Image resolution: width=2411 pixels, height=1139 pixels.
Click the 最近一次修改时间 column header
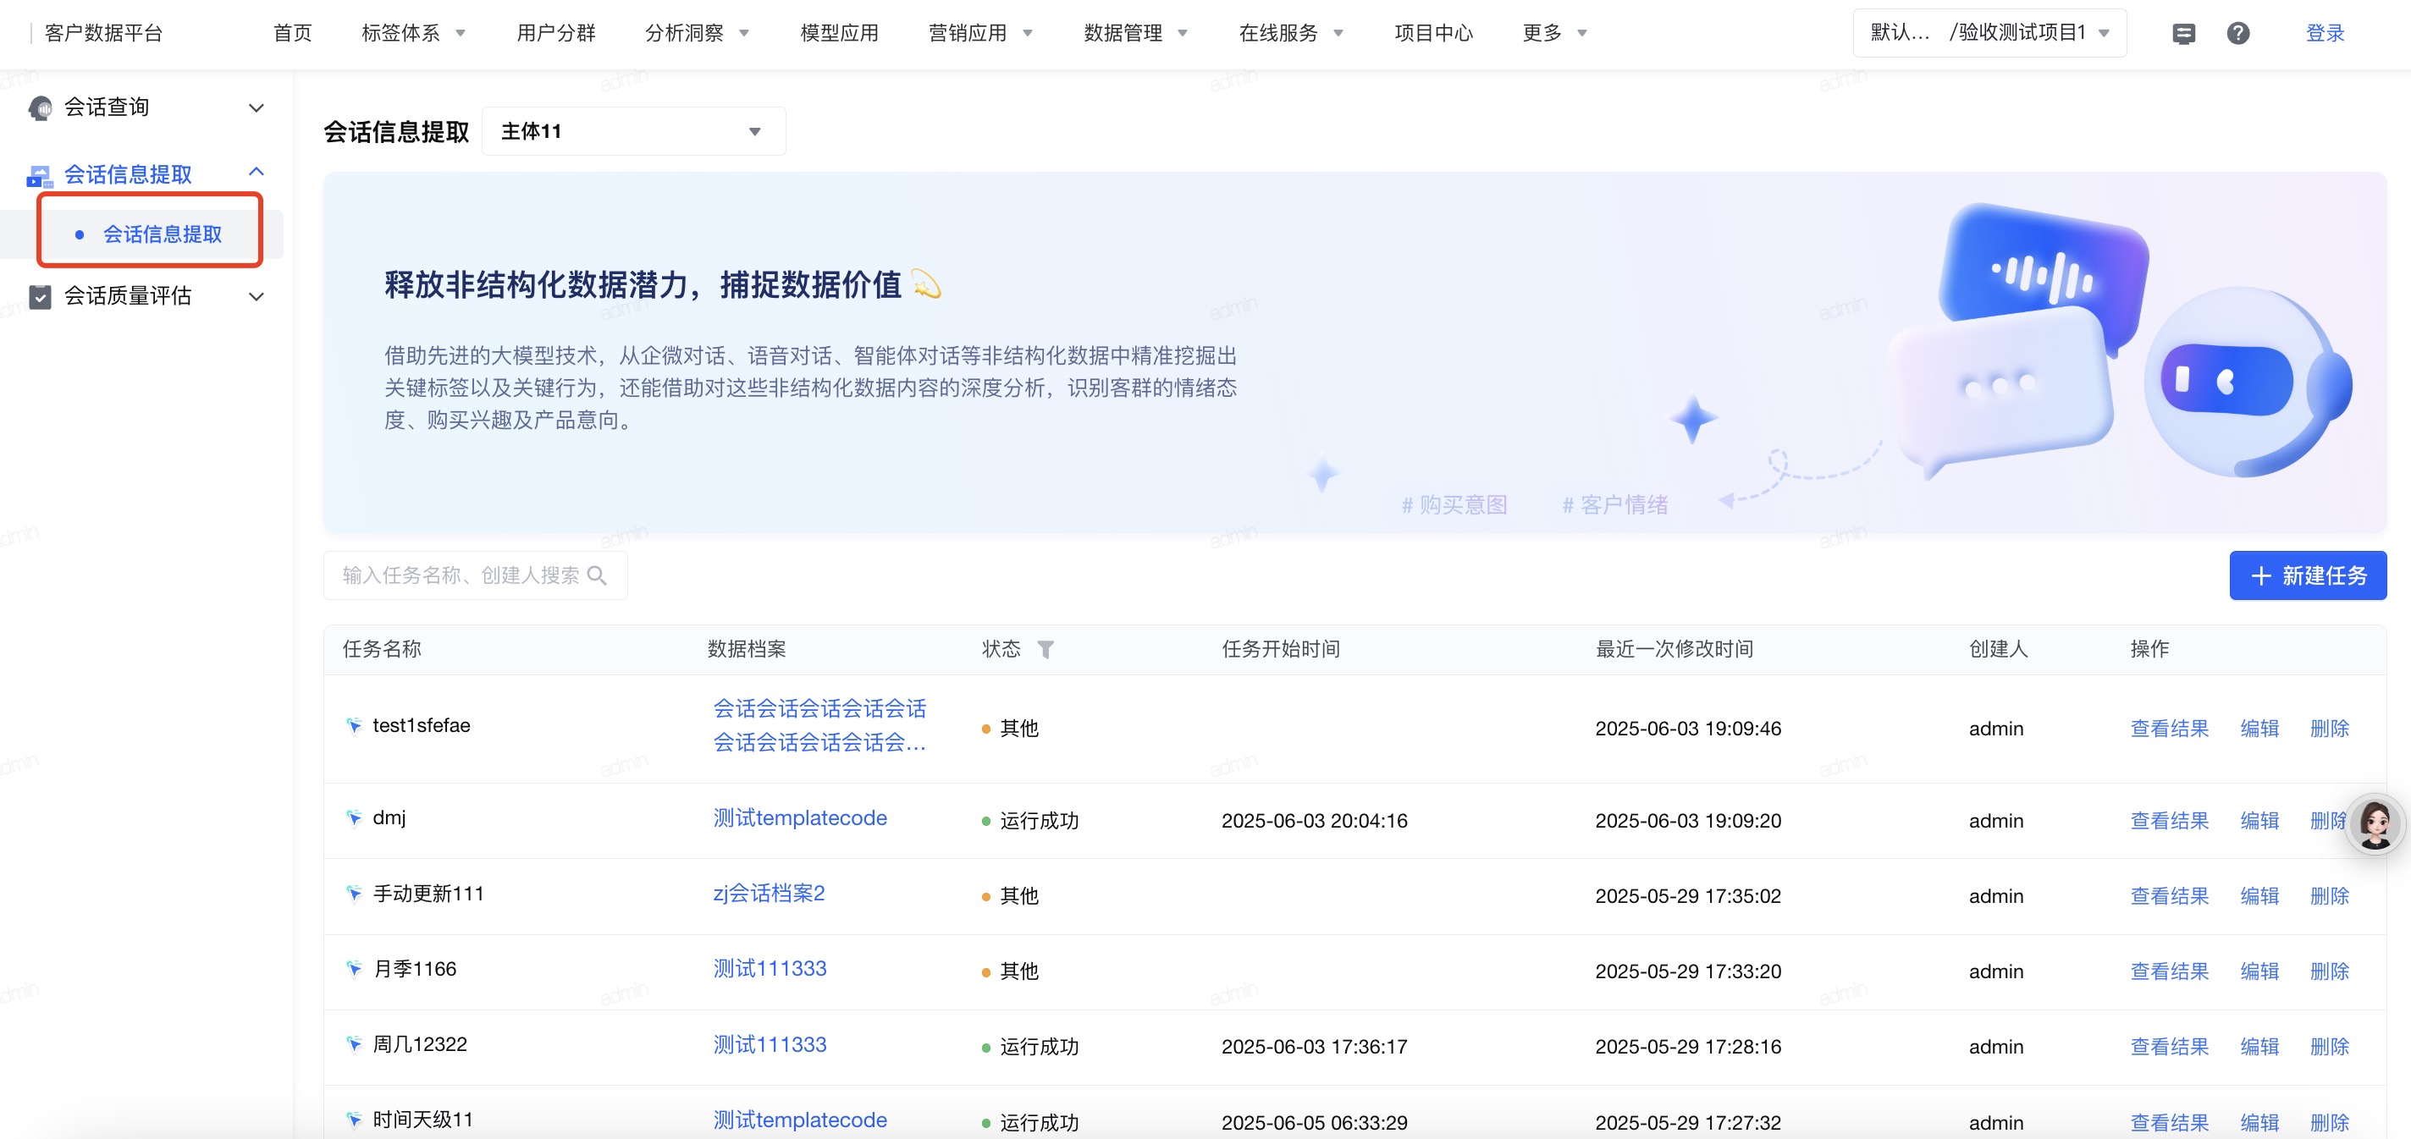[x=1674, y=650]
